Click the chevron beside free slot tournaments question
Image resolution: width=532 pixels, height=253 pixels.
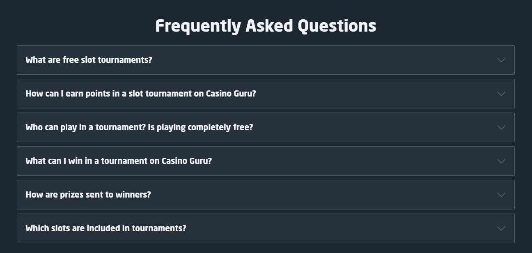coord(501,60)
